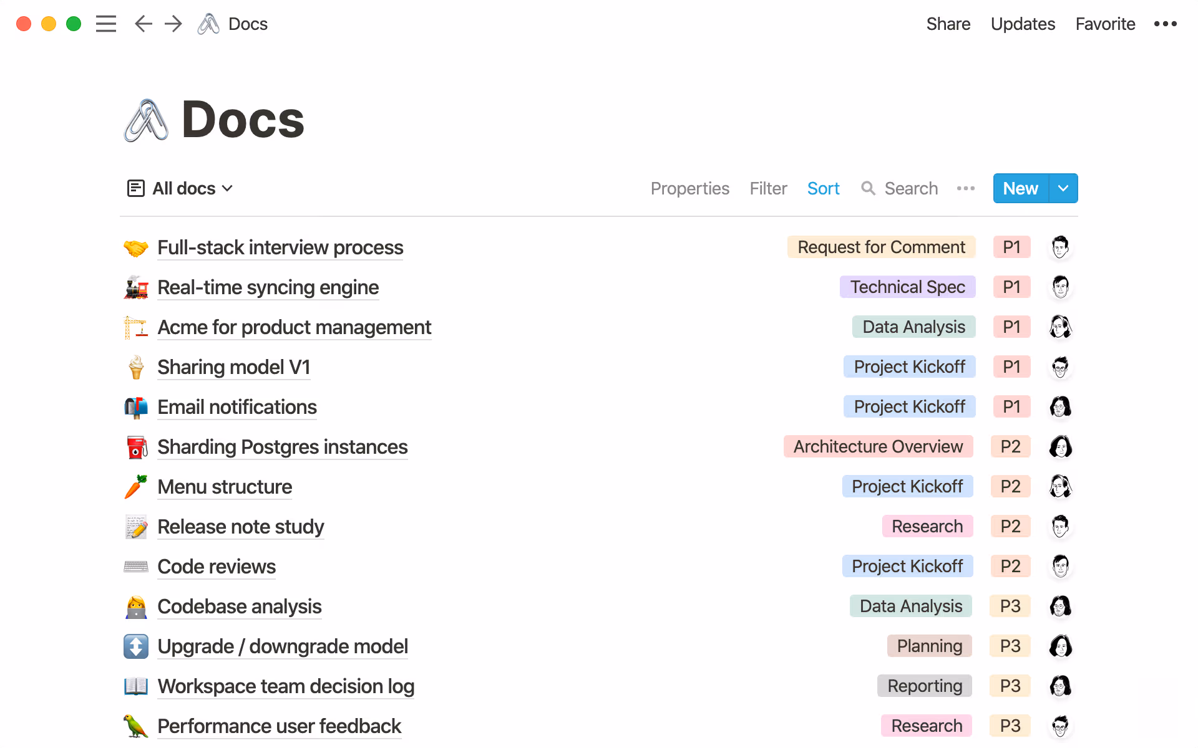
Task: Click the locomotive icon on Real-time syncing engine
Action: pos(135,287)
